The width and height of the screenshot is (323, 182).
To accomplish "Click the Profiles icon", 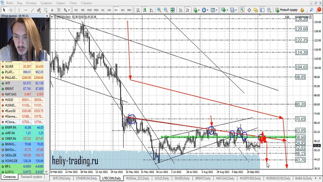I will coord(232,10).
